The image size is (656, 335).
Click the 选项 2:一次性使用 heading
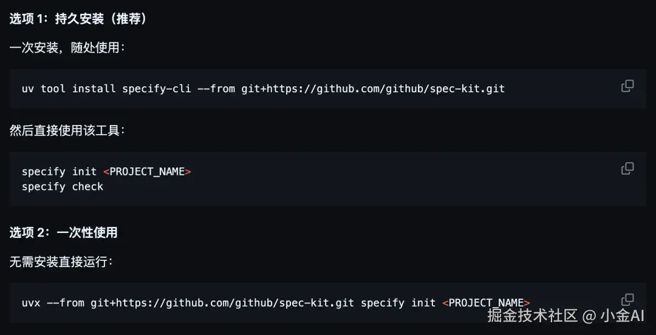point(64,232)
